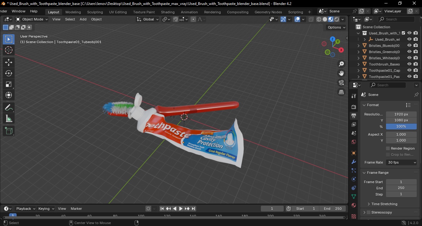This screenshot has width=422, height=226.
Task: Hide Bristles_Blueobj in viewport
Action: (409, 46)
